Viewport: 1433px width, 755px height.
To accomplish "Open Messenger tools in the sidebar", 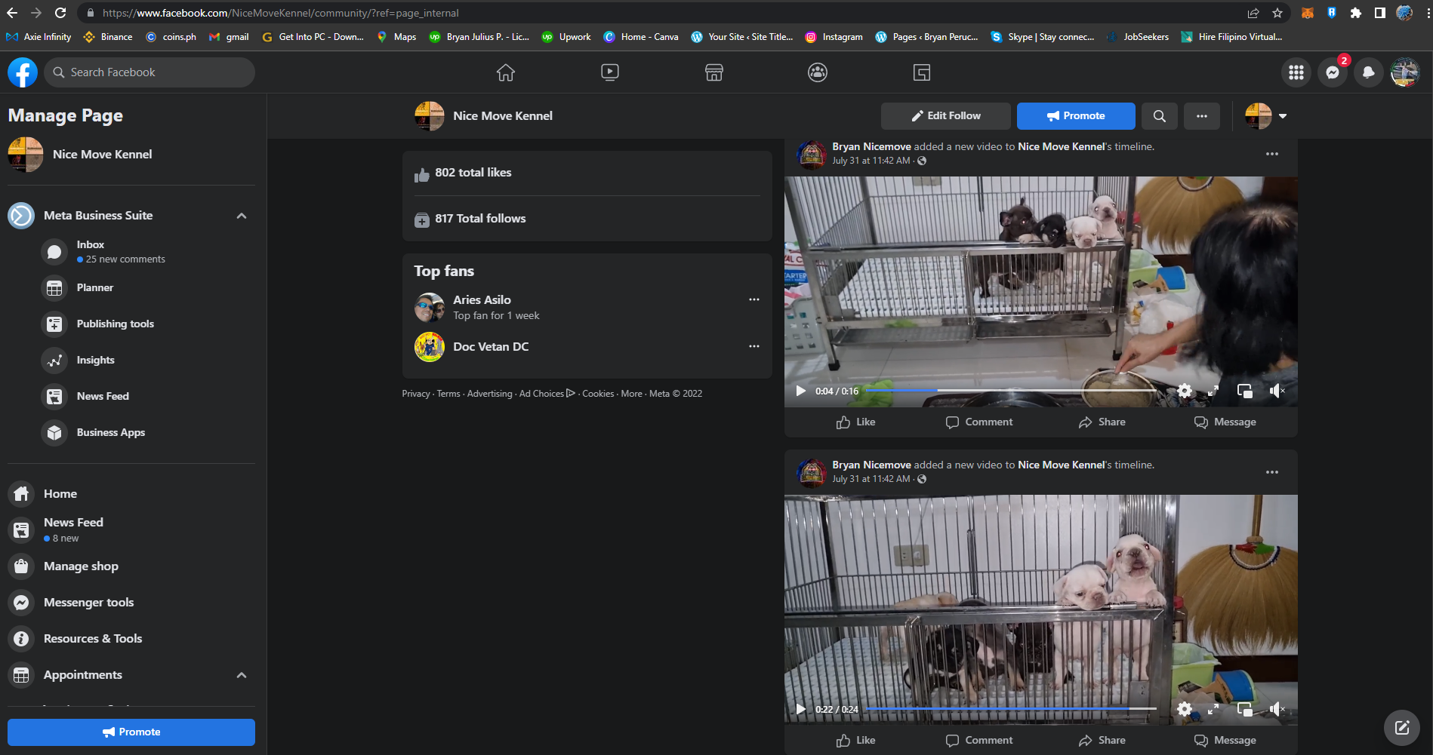I will [131, 603].
